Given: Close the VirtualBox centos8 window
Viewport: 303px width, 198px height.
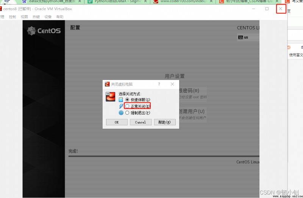Looking at the screenshot, I should pyautogui.click(x=281, y=9).
